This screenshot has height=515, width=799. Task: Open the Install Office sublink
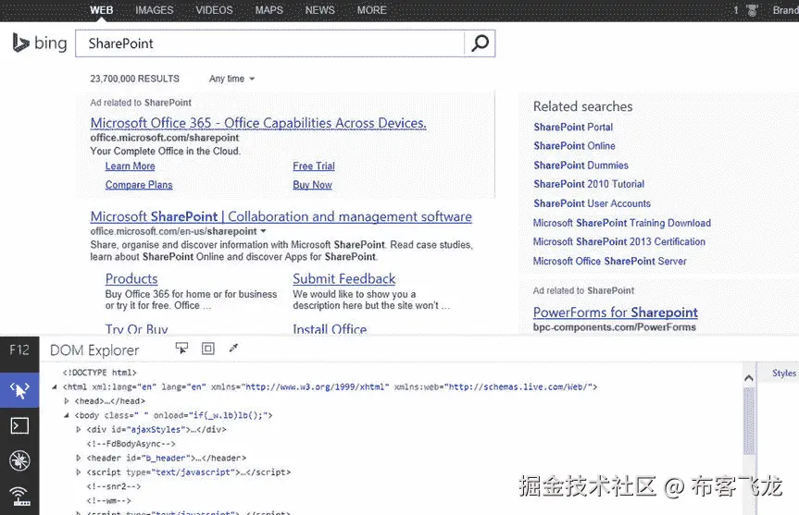pos(330,329)
